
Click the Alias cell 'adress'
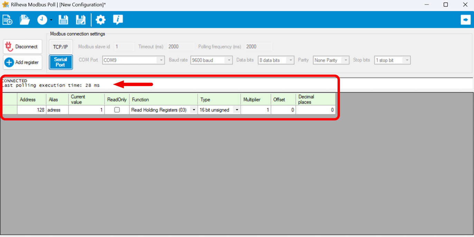(x=57, y=110)
